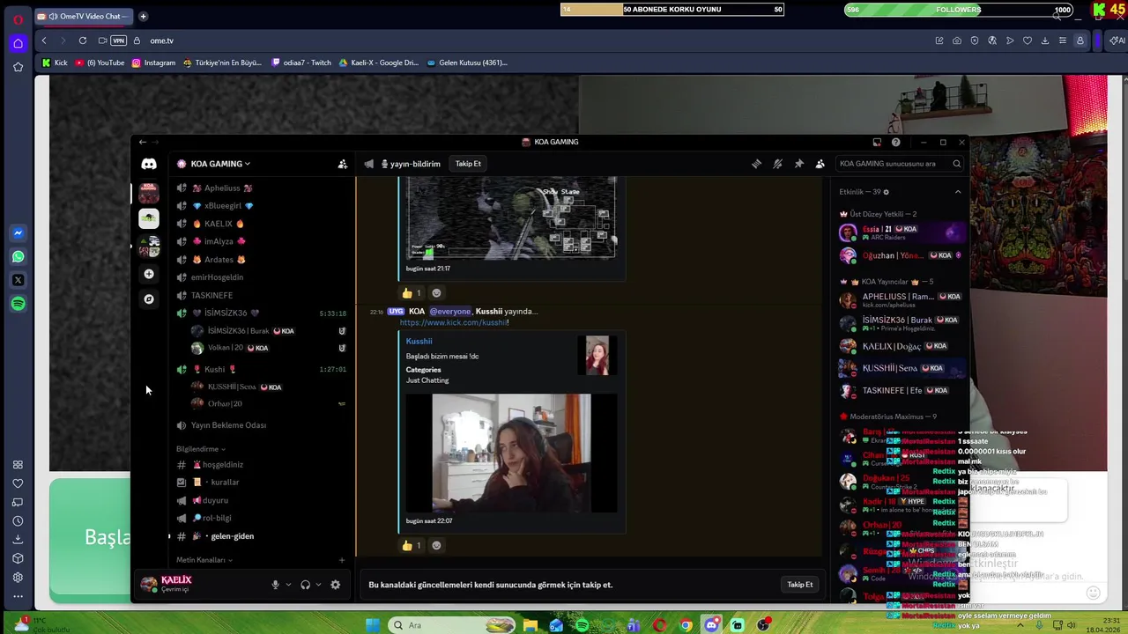1128x634 pixels.
Task: Open WhatsApp in Opera sidebar
Action: pyautogui.click(x=18, y=257)
